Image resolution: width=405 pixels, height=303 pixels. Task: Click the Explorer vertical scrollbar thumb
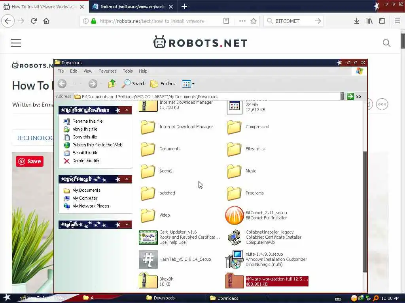click(x=365, y=211)
